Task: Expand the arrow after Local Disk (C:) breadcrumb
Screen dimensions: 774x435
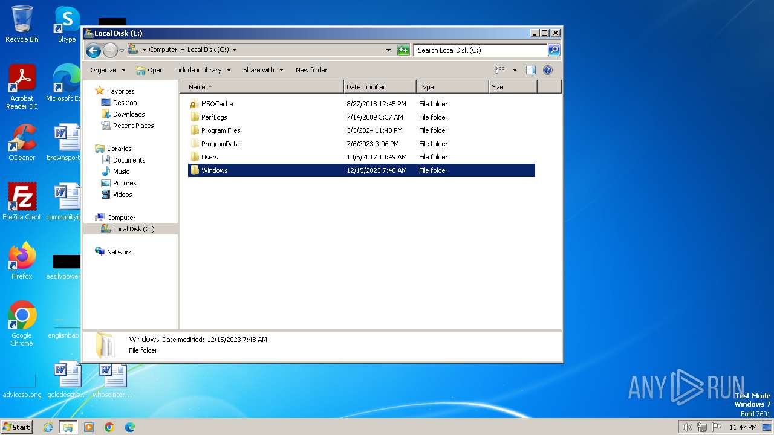Action: (234, 50)
